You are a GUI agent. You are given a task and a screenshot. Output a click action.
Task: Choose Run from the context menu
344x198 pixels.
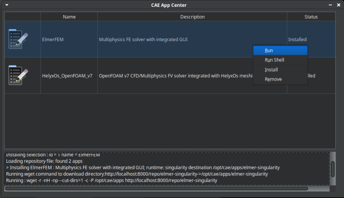pos(280,51)
